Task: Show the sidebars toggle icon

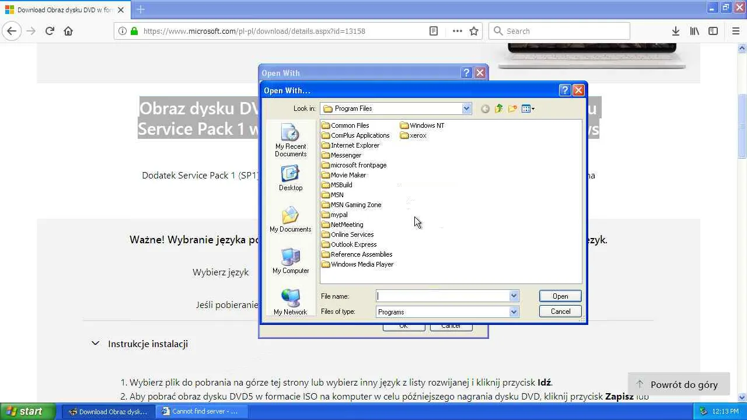Action: click(x=713, y=31)
